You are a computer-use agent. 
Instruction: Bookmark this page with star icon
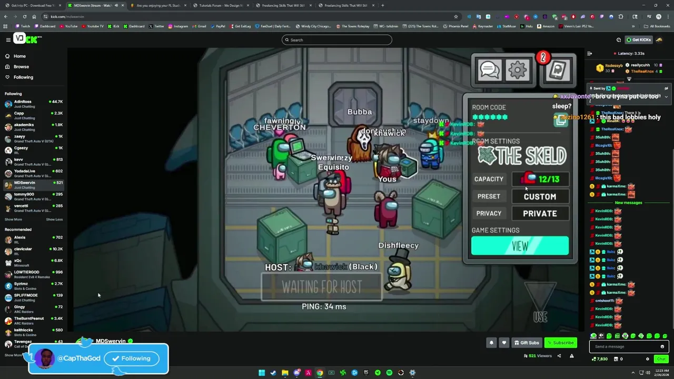(x=456, y=16)
